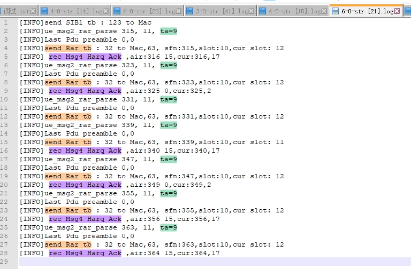Click the partially visible tab icon at far right
The image size is (411, 269).
[x=407, y=11]
